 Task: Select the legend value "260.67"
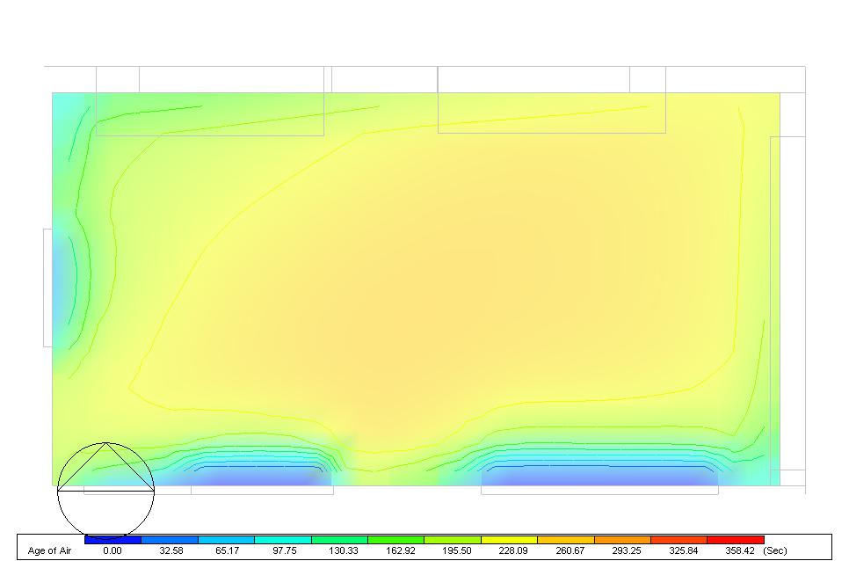point(570,550)
